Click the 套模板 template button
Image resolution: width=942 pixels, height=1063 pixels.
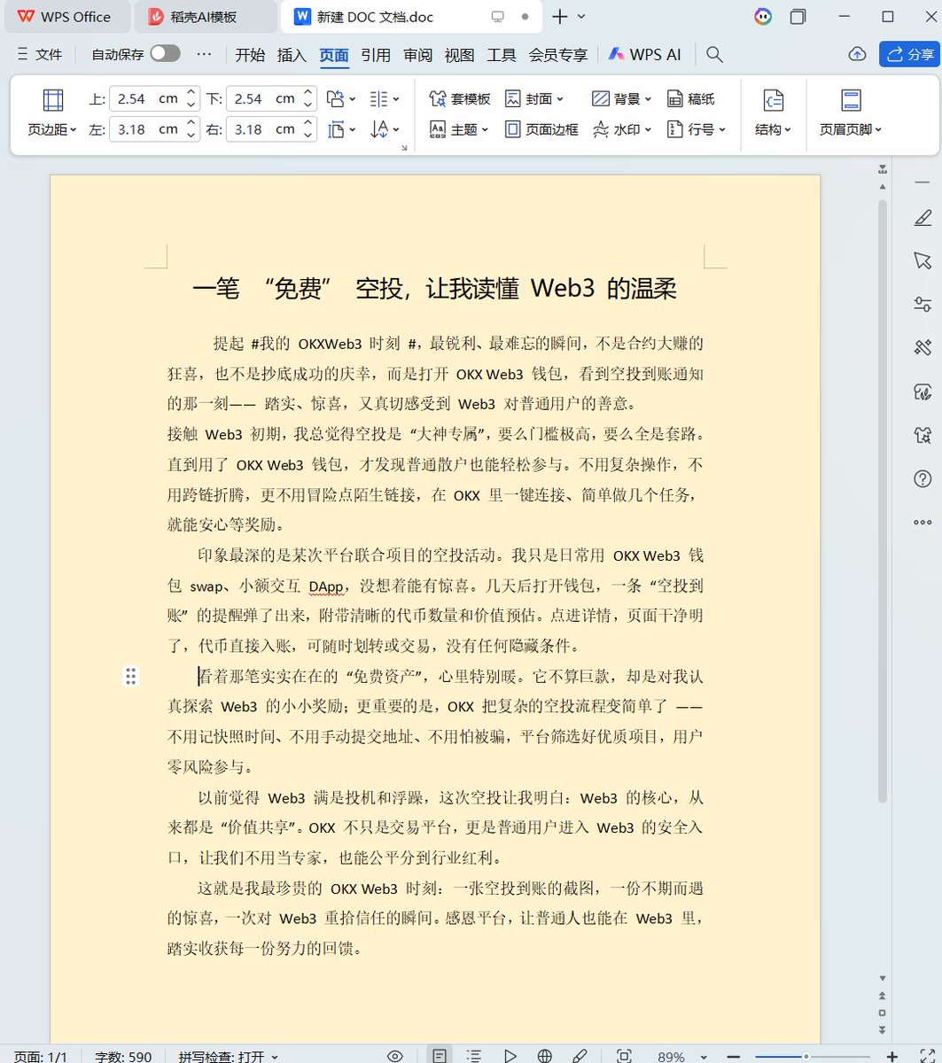coord(459,98)
